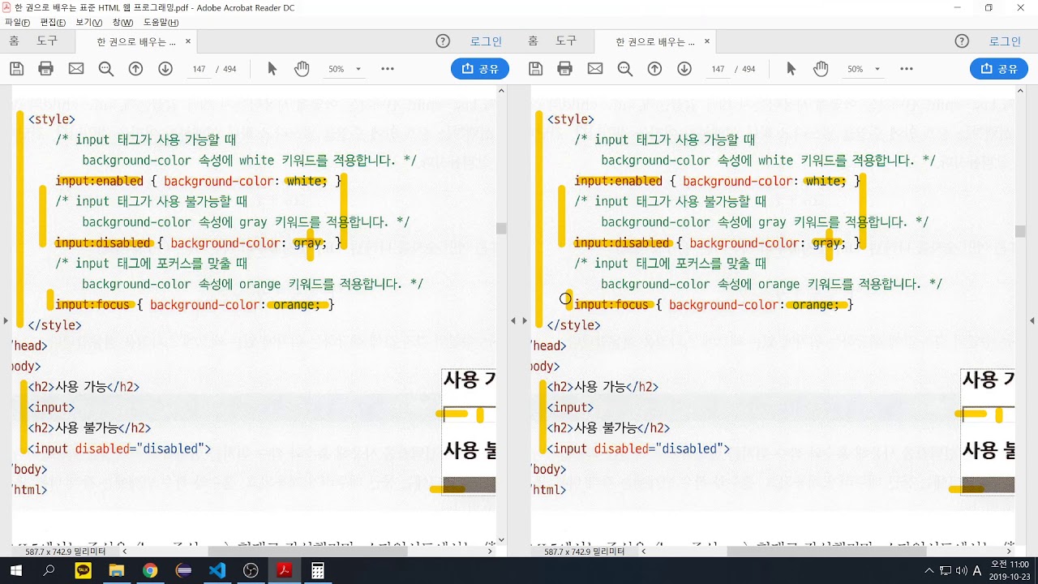Viewport: 1038px width, 584px height.
Task: Activate the hand pan tool, left pane
Action: (x=302, y=69)
